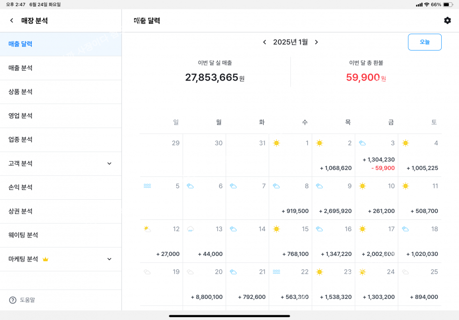The image size is (459, 320).
Task: Go to next month arrow
Action: coord(316,42)
